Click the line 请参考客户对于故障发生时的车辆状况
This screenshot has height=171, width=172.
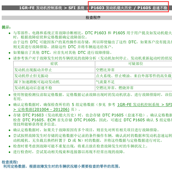(x=93, y=58)
